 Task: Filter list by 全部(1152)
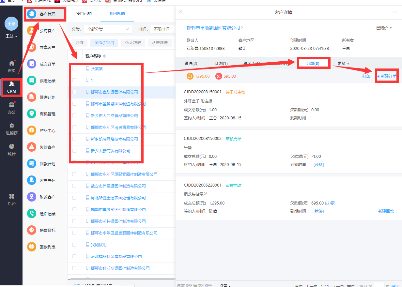coord(104,42)
